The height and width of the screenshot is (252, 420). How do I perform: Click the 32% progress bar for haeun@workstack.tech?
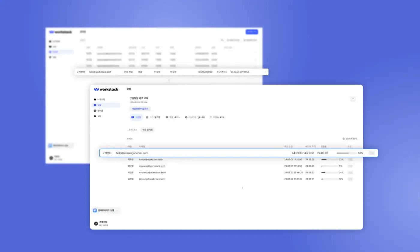click(x=329, y=160)
